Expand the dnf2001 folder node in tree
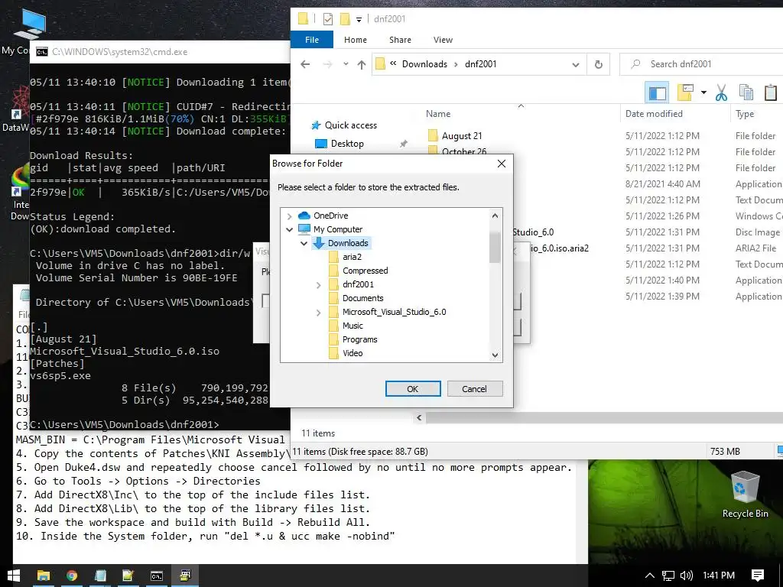The width and height of the screenshot is (783, 587). click(318, 285)
